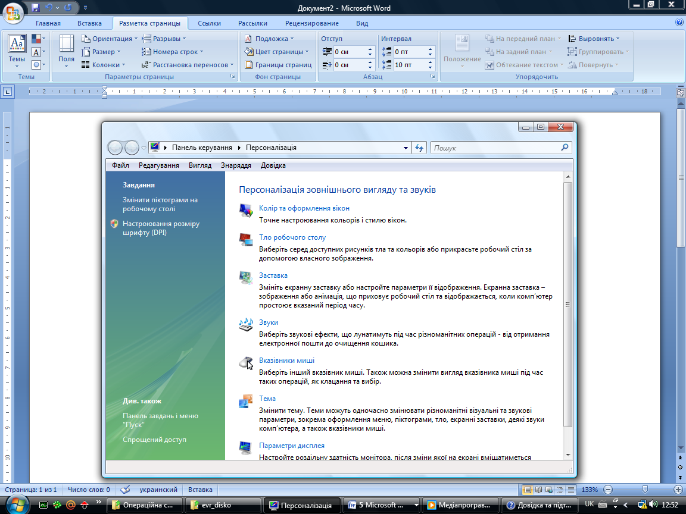Screen dimensions: 686x514
Task: Open Orientation (Ориентация) dropdown
Action: [110, 39]
